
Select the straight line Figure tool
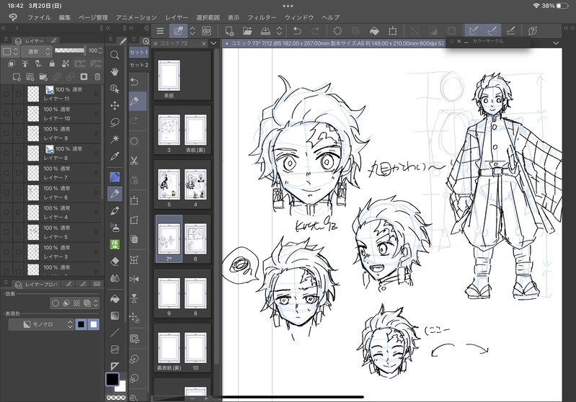115,333
